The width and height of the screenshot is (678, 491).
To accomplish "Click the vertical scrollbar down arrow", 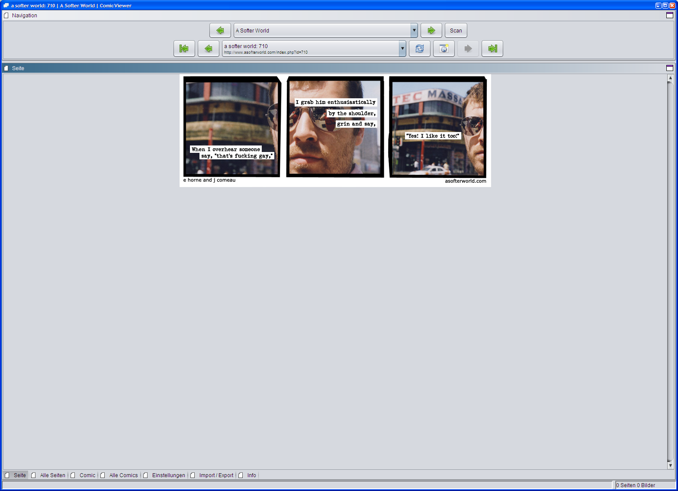I will pos(670,466).
